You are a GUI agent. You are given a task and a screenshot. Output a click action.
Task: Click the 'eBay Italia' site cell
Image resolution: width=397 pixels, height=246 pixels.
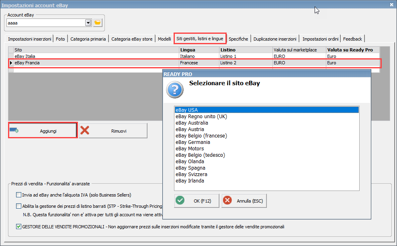point(96,56)
